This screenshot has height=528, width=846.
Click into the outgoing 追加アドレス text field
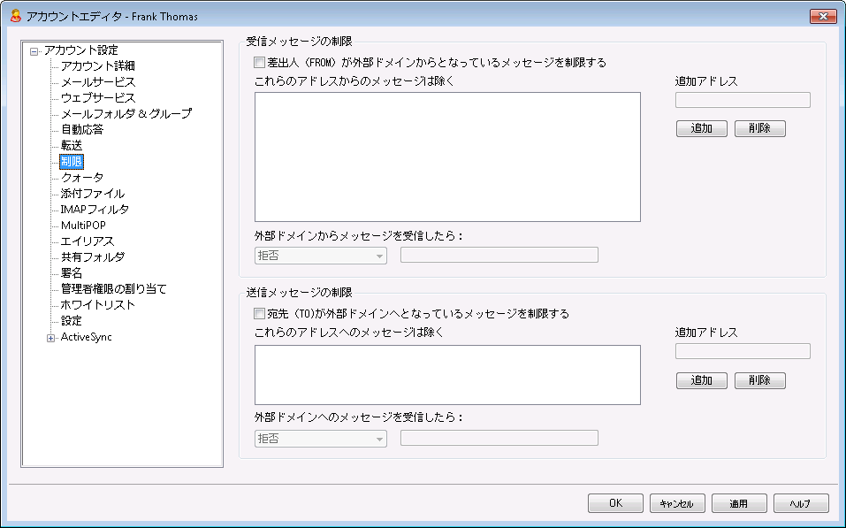[x=743, y=351]
